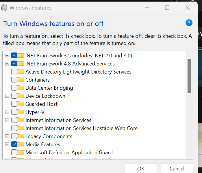The height and width of the screenshot is (173, 202).
Task: Expand the Internet Information Services node
Action: pyautogui.click(x=7, y=120)
